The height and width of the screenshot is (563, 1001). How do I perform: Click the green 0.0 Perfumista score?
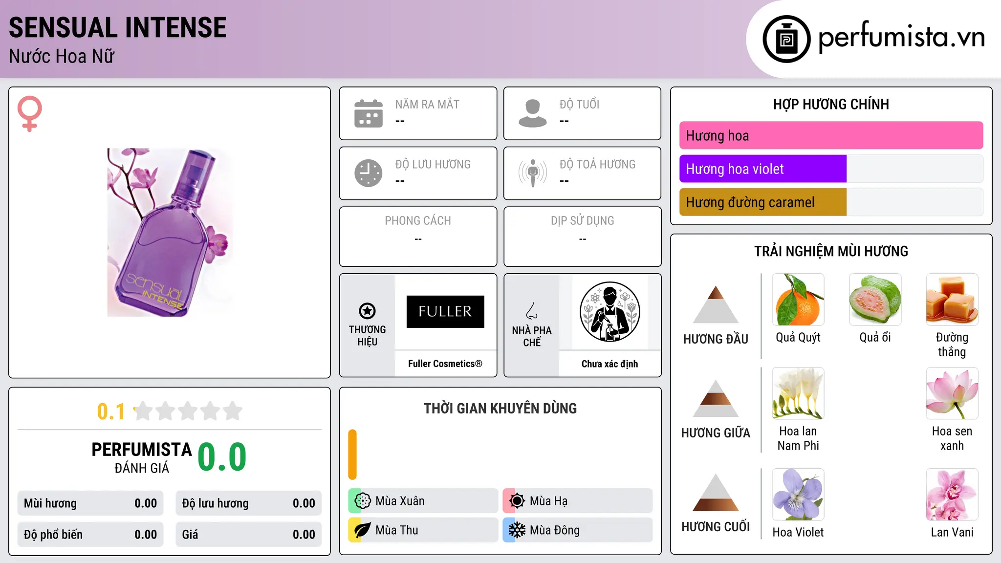point(222,456)
